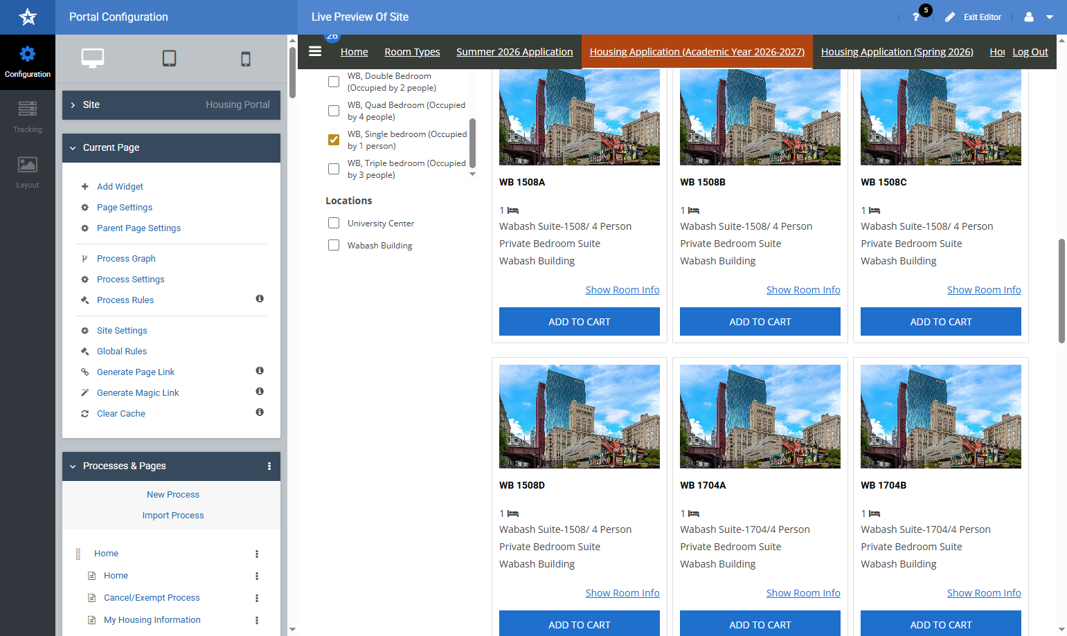The height and width of the screenshot is (636, 1067).
Task: Tick the University Center location checkbox
Action: point(334,223)
